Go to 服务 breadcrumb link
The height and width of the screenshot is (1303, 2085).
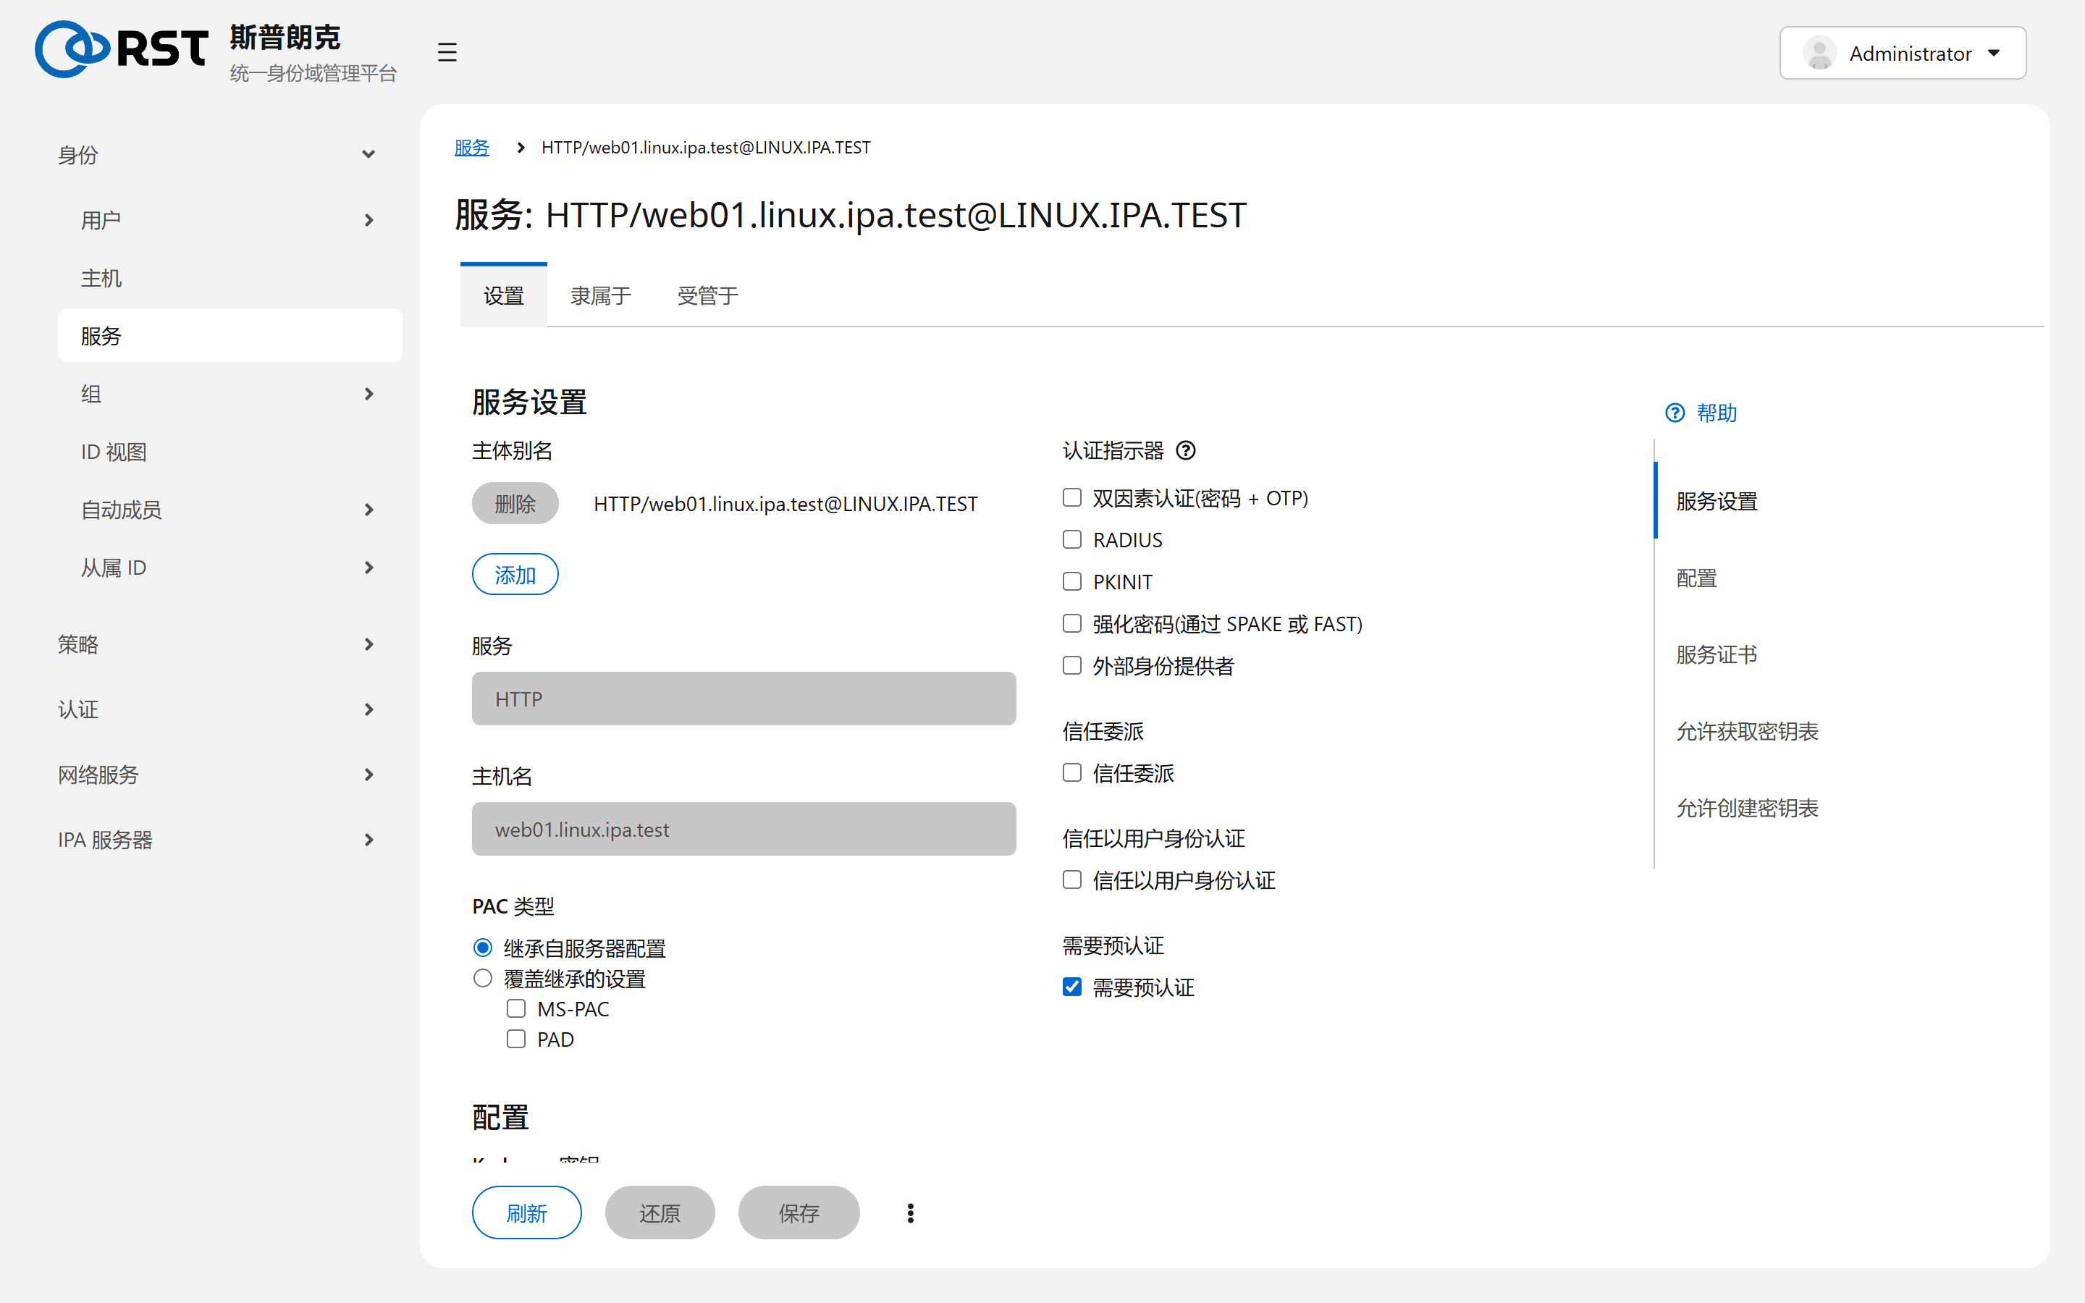pyautogui.click(x=471, y=148)
